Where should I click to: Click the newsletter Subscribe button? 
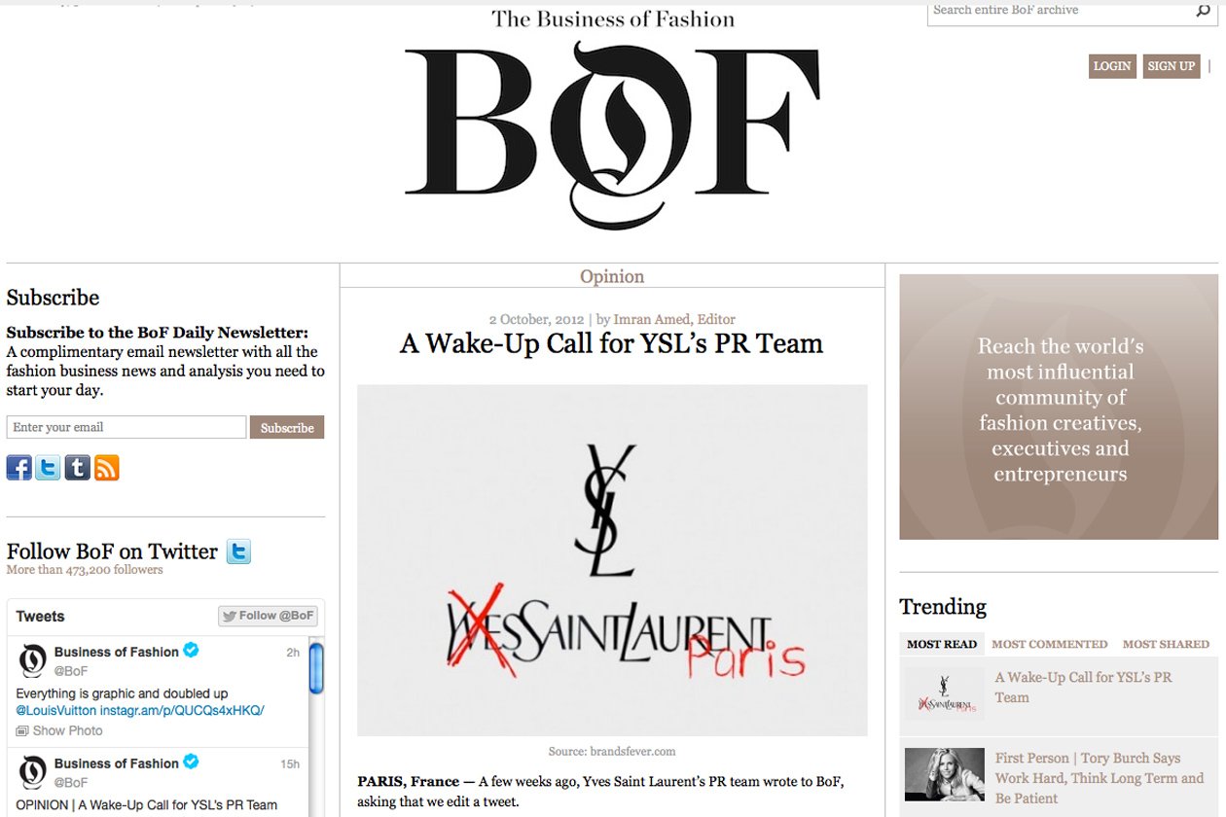pos(287,427)
